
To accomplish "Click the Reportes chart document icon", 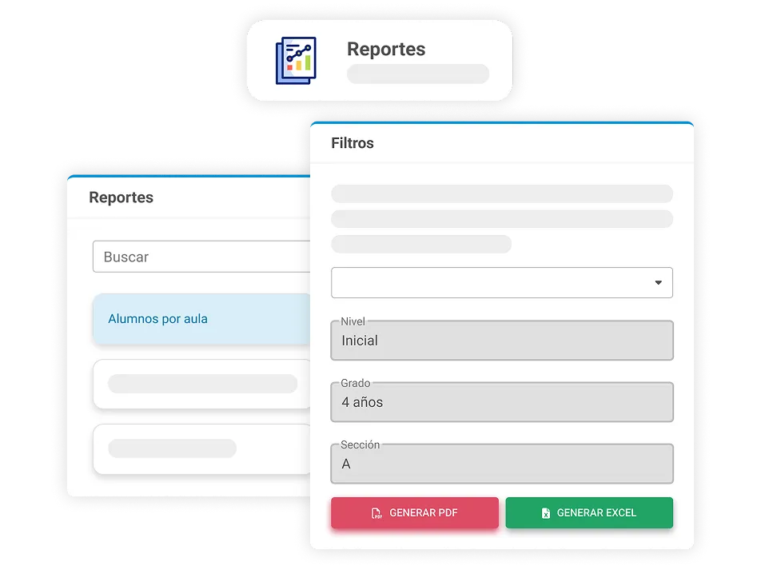I will (296, 60).
